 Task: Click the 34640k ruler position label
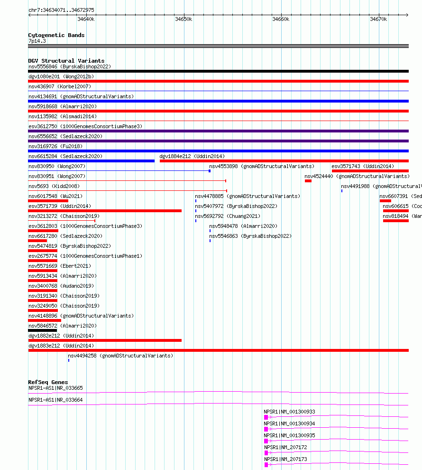click(86, 19)
